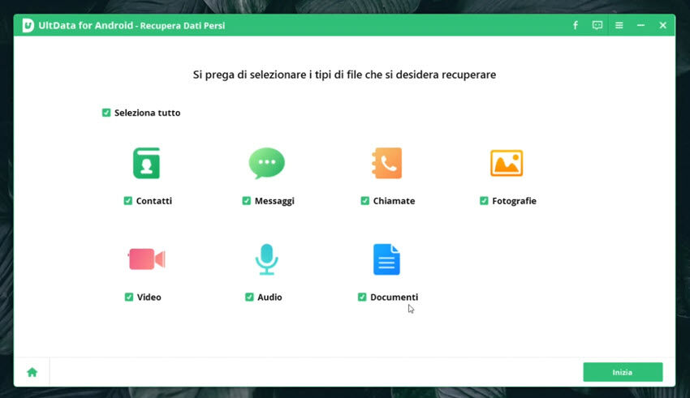Open the hamburger menu in title bar
690x398 pixels.
(619, 26)
